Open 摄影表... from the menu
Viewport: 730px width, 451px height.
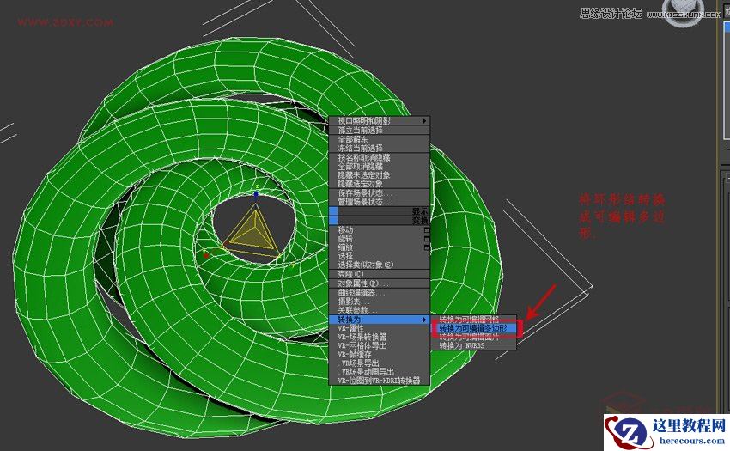[x=380, y=302]
